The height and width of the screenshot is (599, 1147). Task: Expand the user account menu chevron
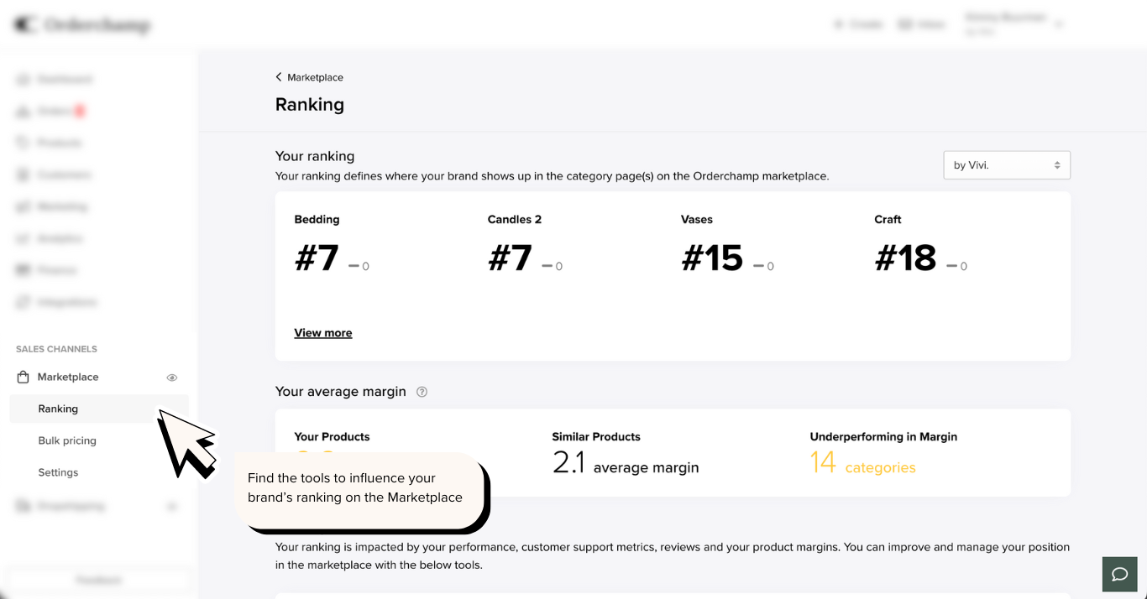point(1059,25)
